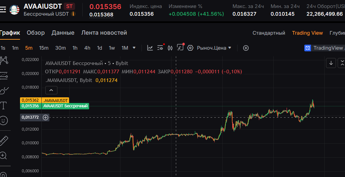Click the Бессрочный USDT label

click(x=46, y=14)
